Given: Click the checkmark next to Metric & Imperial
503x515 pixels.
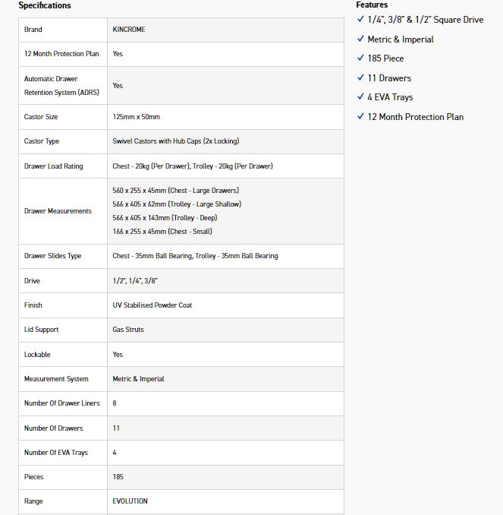Looking at the screenshot, I should pyautogui.click(x=360, y=39).
